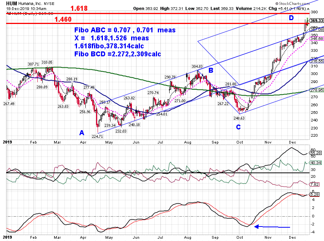Click the blue arrow on MACD panel

[x=272, y=227]
